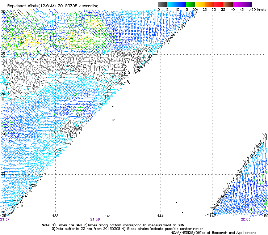Click the longitude label '141'
The height and width of the screenshot is (235, 268).
(108, 216)
